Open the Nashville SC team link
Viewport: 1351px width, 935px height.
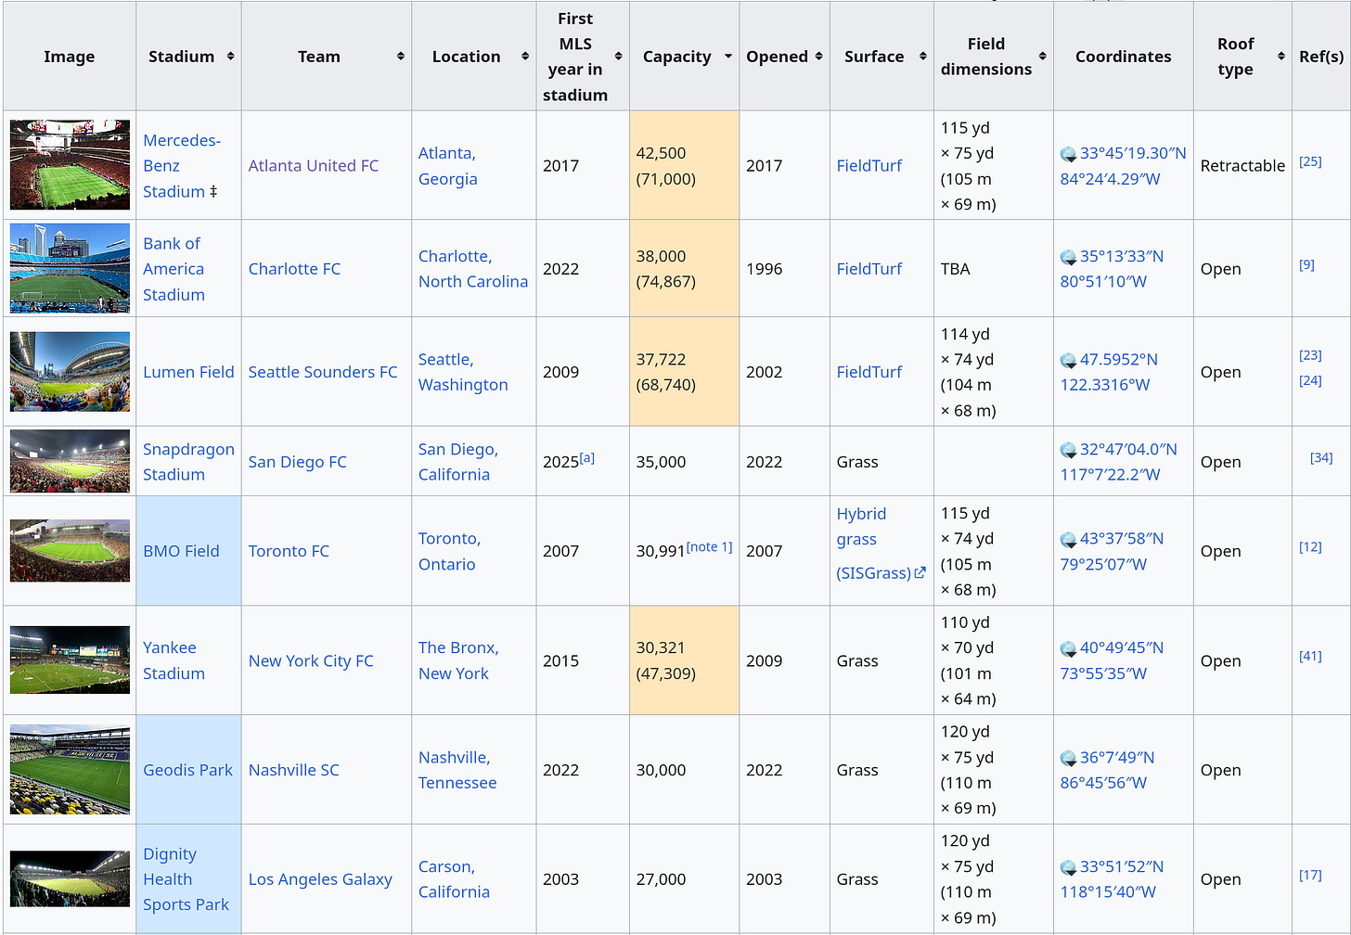pyautogui.click(x=294, y=770)
